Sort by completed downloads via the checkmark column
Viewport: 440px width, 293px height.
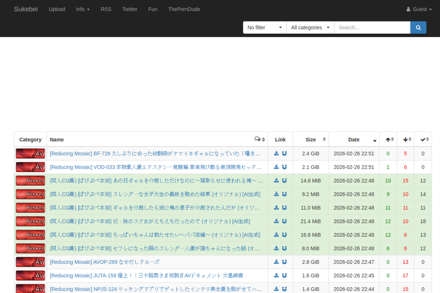tap(423, 139)
